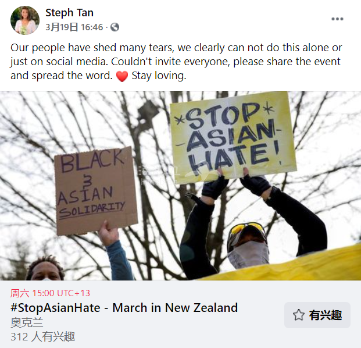The height and width of the screenshot is (348, 361).
Task: View the 312 人有兴趣 count
Action: [x=43, y=337]
